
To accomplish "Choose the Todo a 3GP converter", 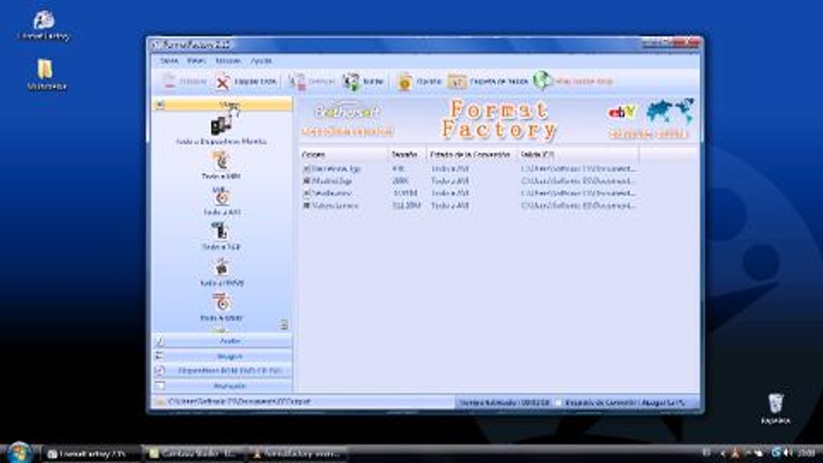I will 221,237.
